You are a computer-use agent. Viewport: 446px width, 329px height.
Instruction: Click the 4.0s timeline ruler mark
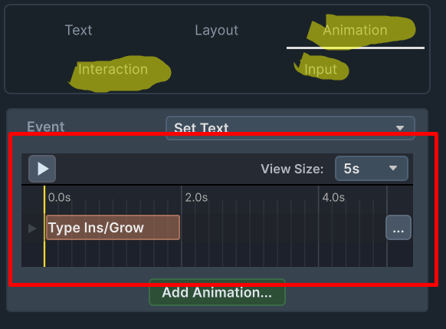pos(333,197)
